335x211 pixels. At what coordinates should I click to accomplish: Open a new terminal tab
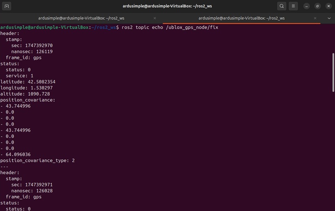7,6
